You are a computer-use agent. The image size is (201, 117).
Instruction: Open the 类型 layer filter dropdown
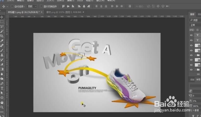pyautogui.click(x=195, y=20)
